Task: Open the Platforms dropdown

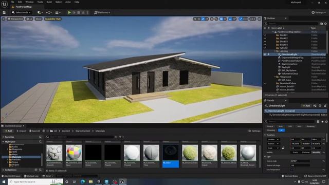Action: 102,12
